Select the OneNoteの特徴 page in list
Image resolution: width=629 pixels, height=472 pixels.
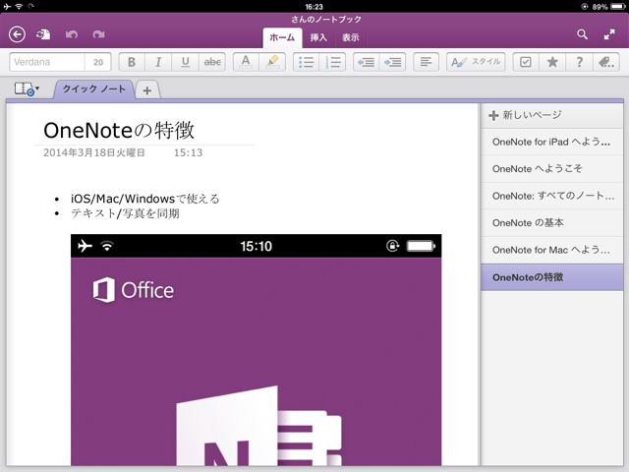pyautogui.click(x=551, y=277)
